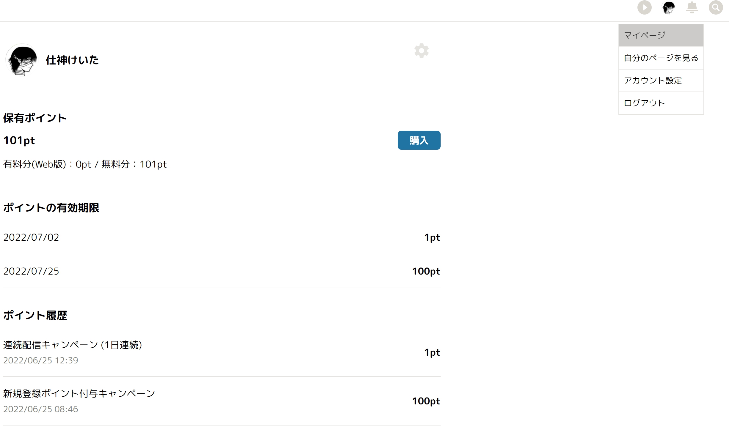729x446 pixels.
Task: Click the ポイント履歴 section heading
Action: tap(35, 315)
